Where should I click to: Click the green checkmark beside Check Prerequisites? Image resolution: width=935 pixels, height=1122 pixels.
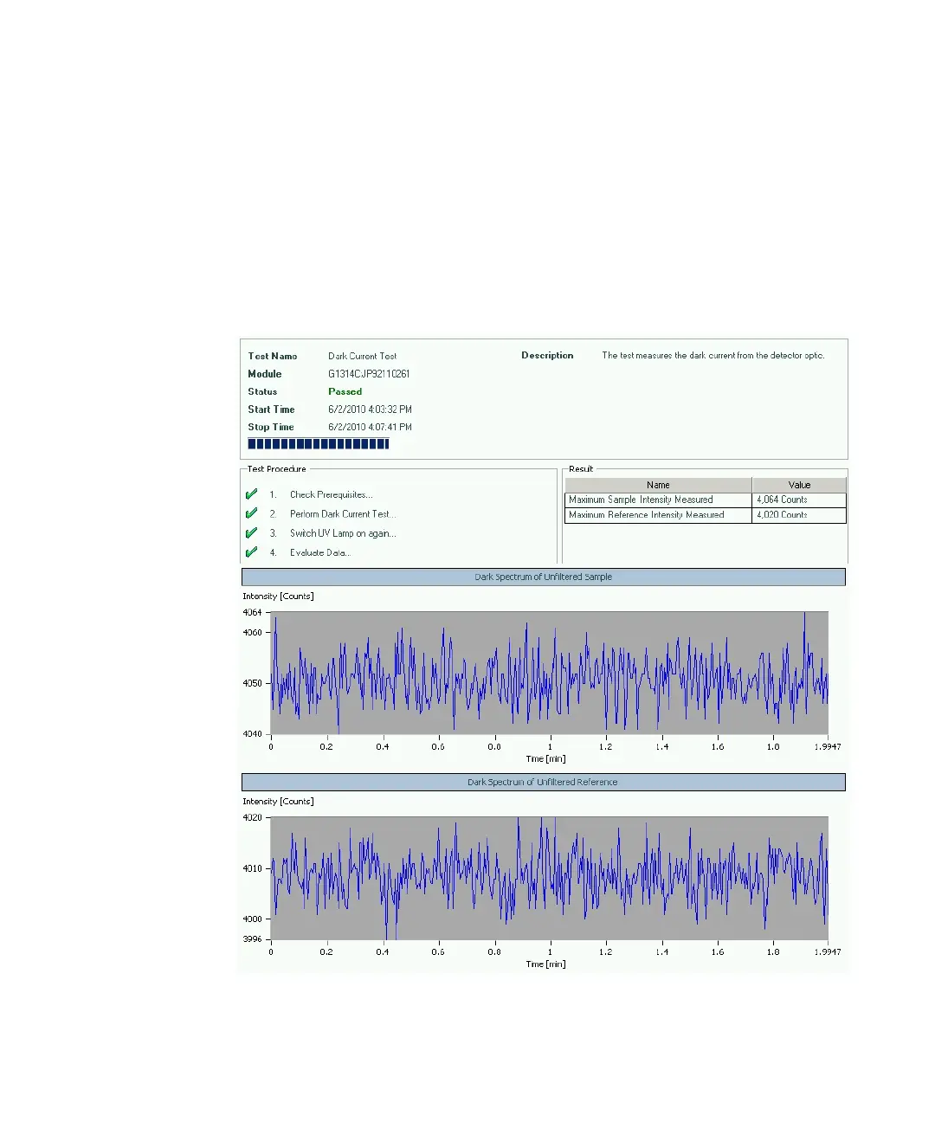coord(251,494)
